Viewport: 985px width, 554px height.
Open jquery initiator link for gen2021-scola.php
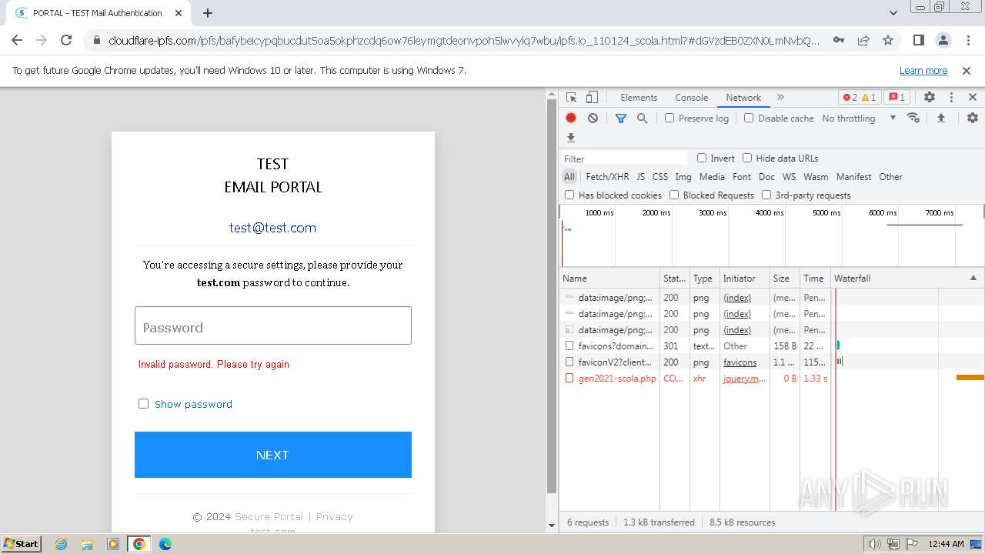(x=744, y=378)
